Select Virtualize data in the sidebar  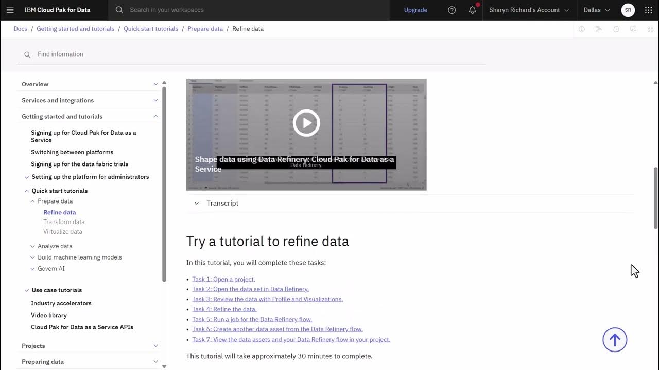[63, 232]
